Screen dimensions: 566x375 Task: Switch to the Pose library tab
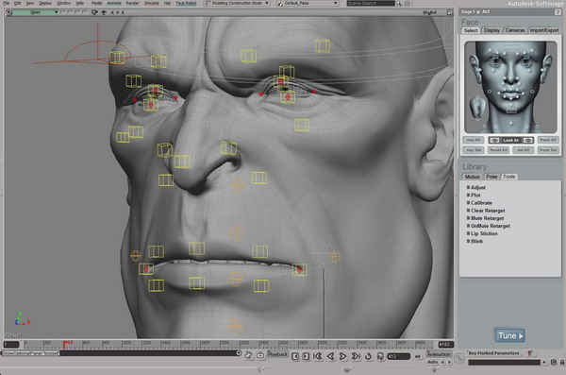coord(491,177)
